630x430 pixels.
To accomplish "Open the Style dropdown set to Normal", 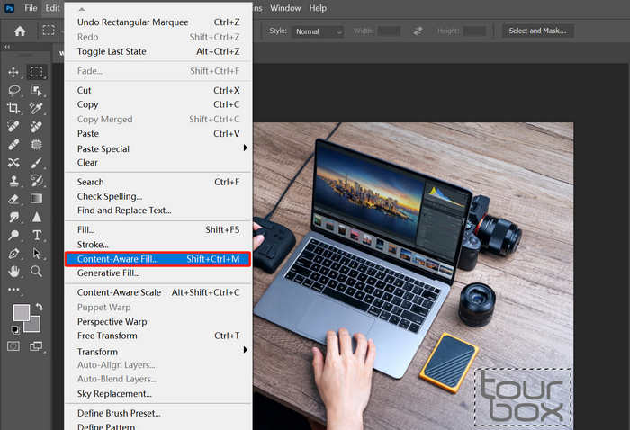I will click(x=318, y=31).
